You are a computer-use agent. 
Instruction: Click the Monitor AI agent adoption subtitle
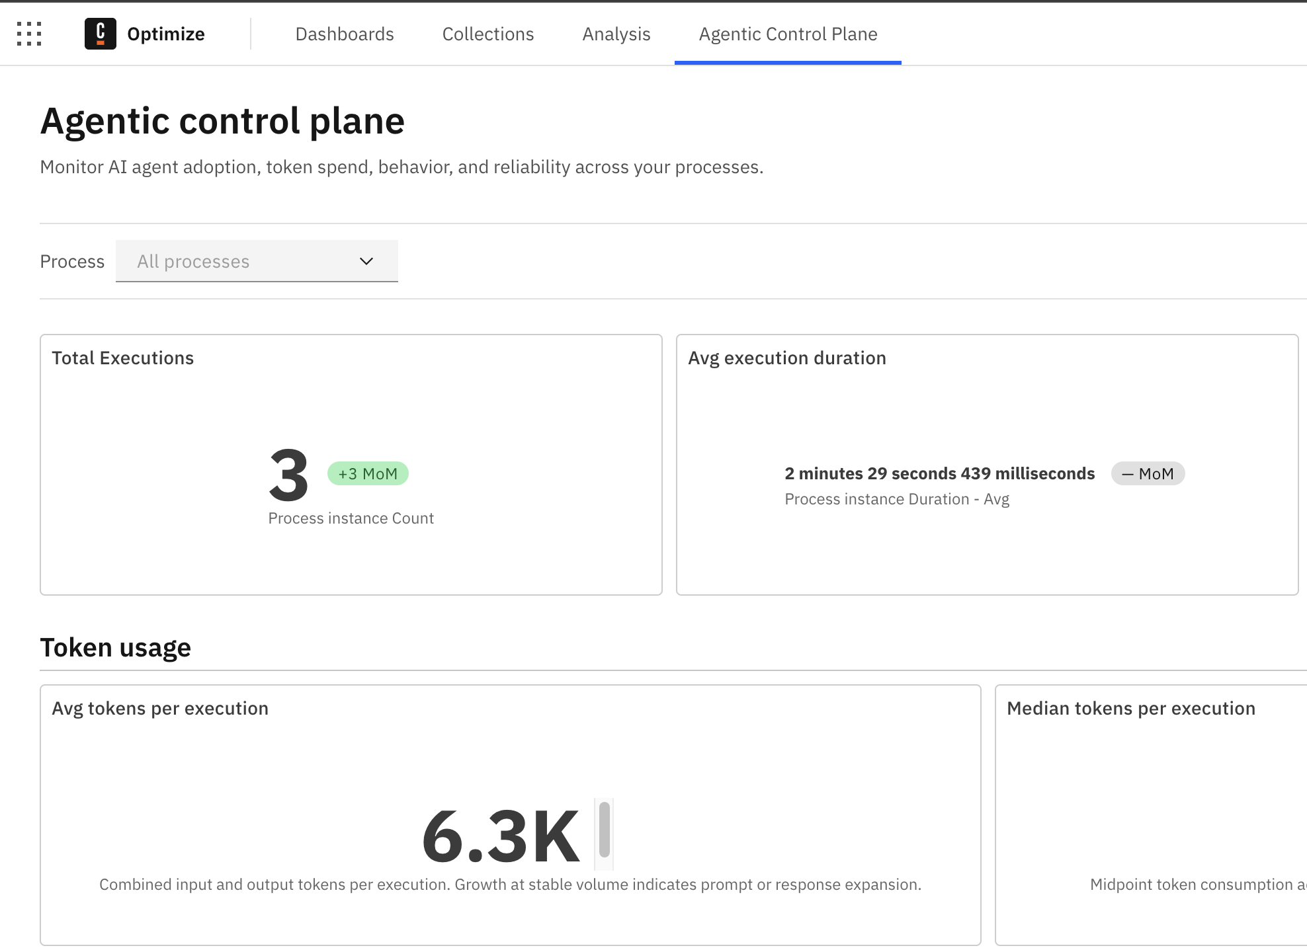pos(401,167)
